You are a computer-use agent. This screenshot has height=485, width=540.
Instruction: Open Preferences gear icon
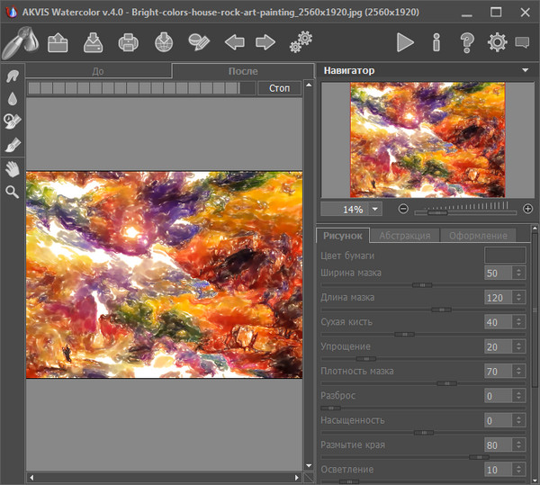(x=497, y=42)
